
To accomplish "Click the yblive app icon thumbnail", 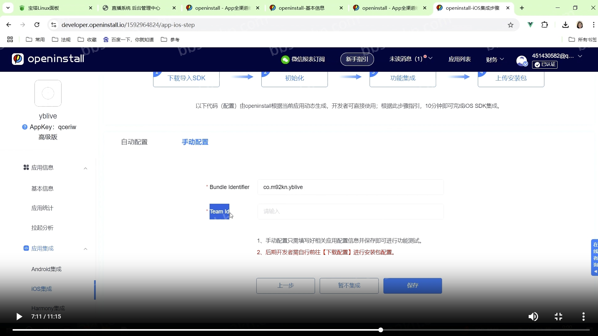I will [48, 93].
